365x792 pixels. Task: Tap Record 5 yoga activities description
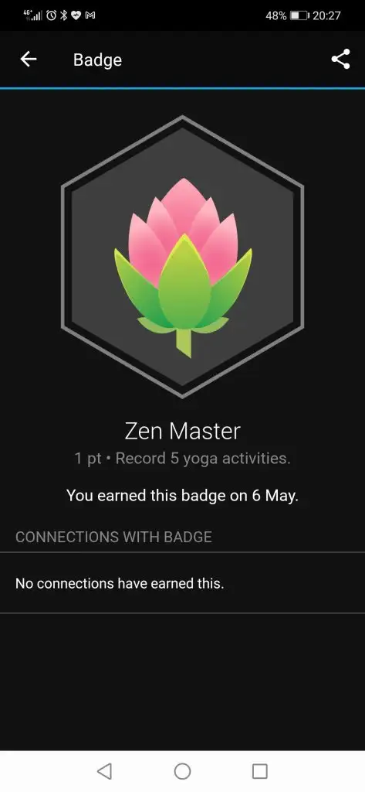coord(203,459)
